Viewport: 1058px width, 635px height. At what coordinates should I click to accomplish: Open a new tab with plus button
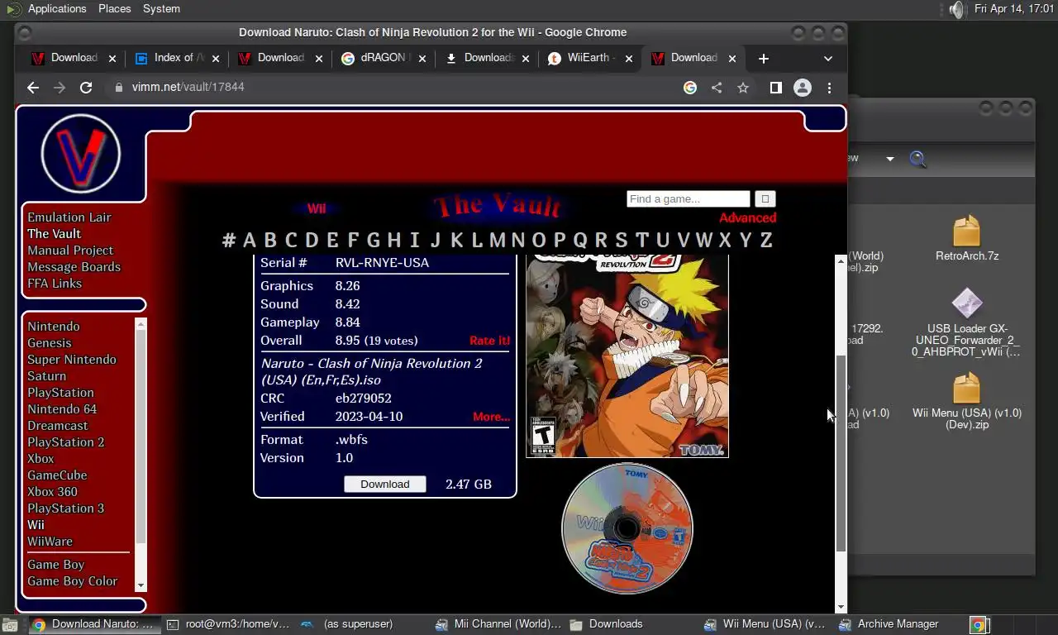(763, 58)
